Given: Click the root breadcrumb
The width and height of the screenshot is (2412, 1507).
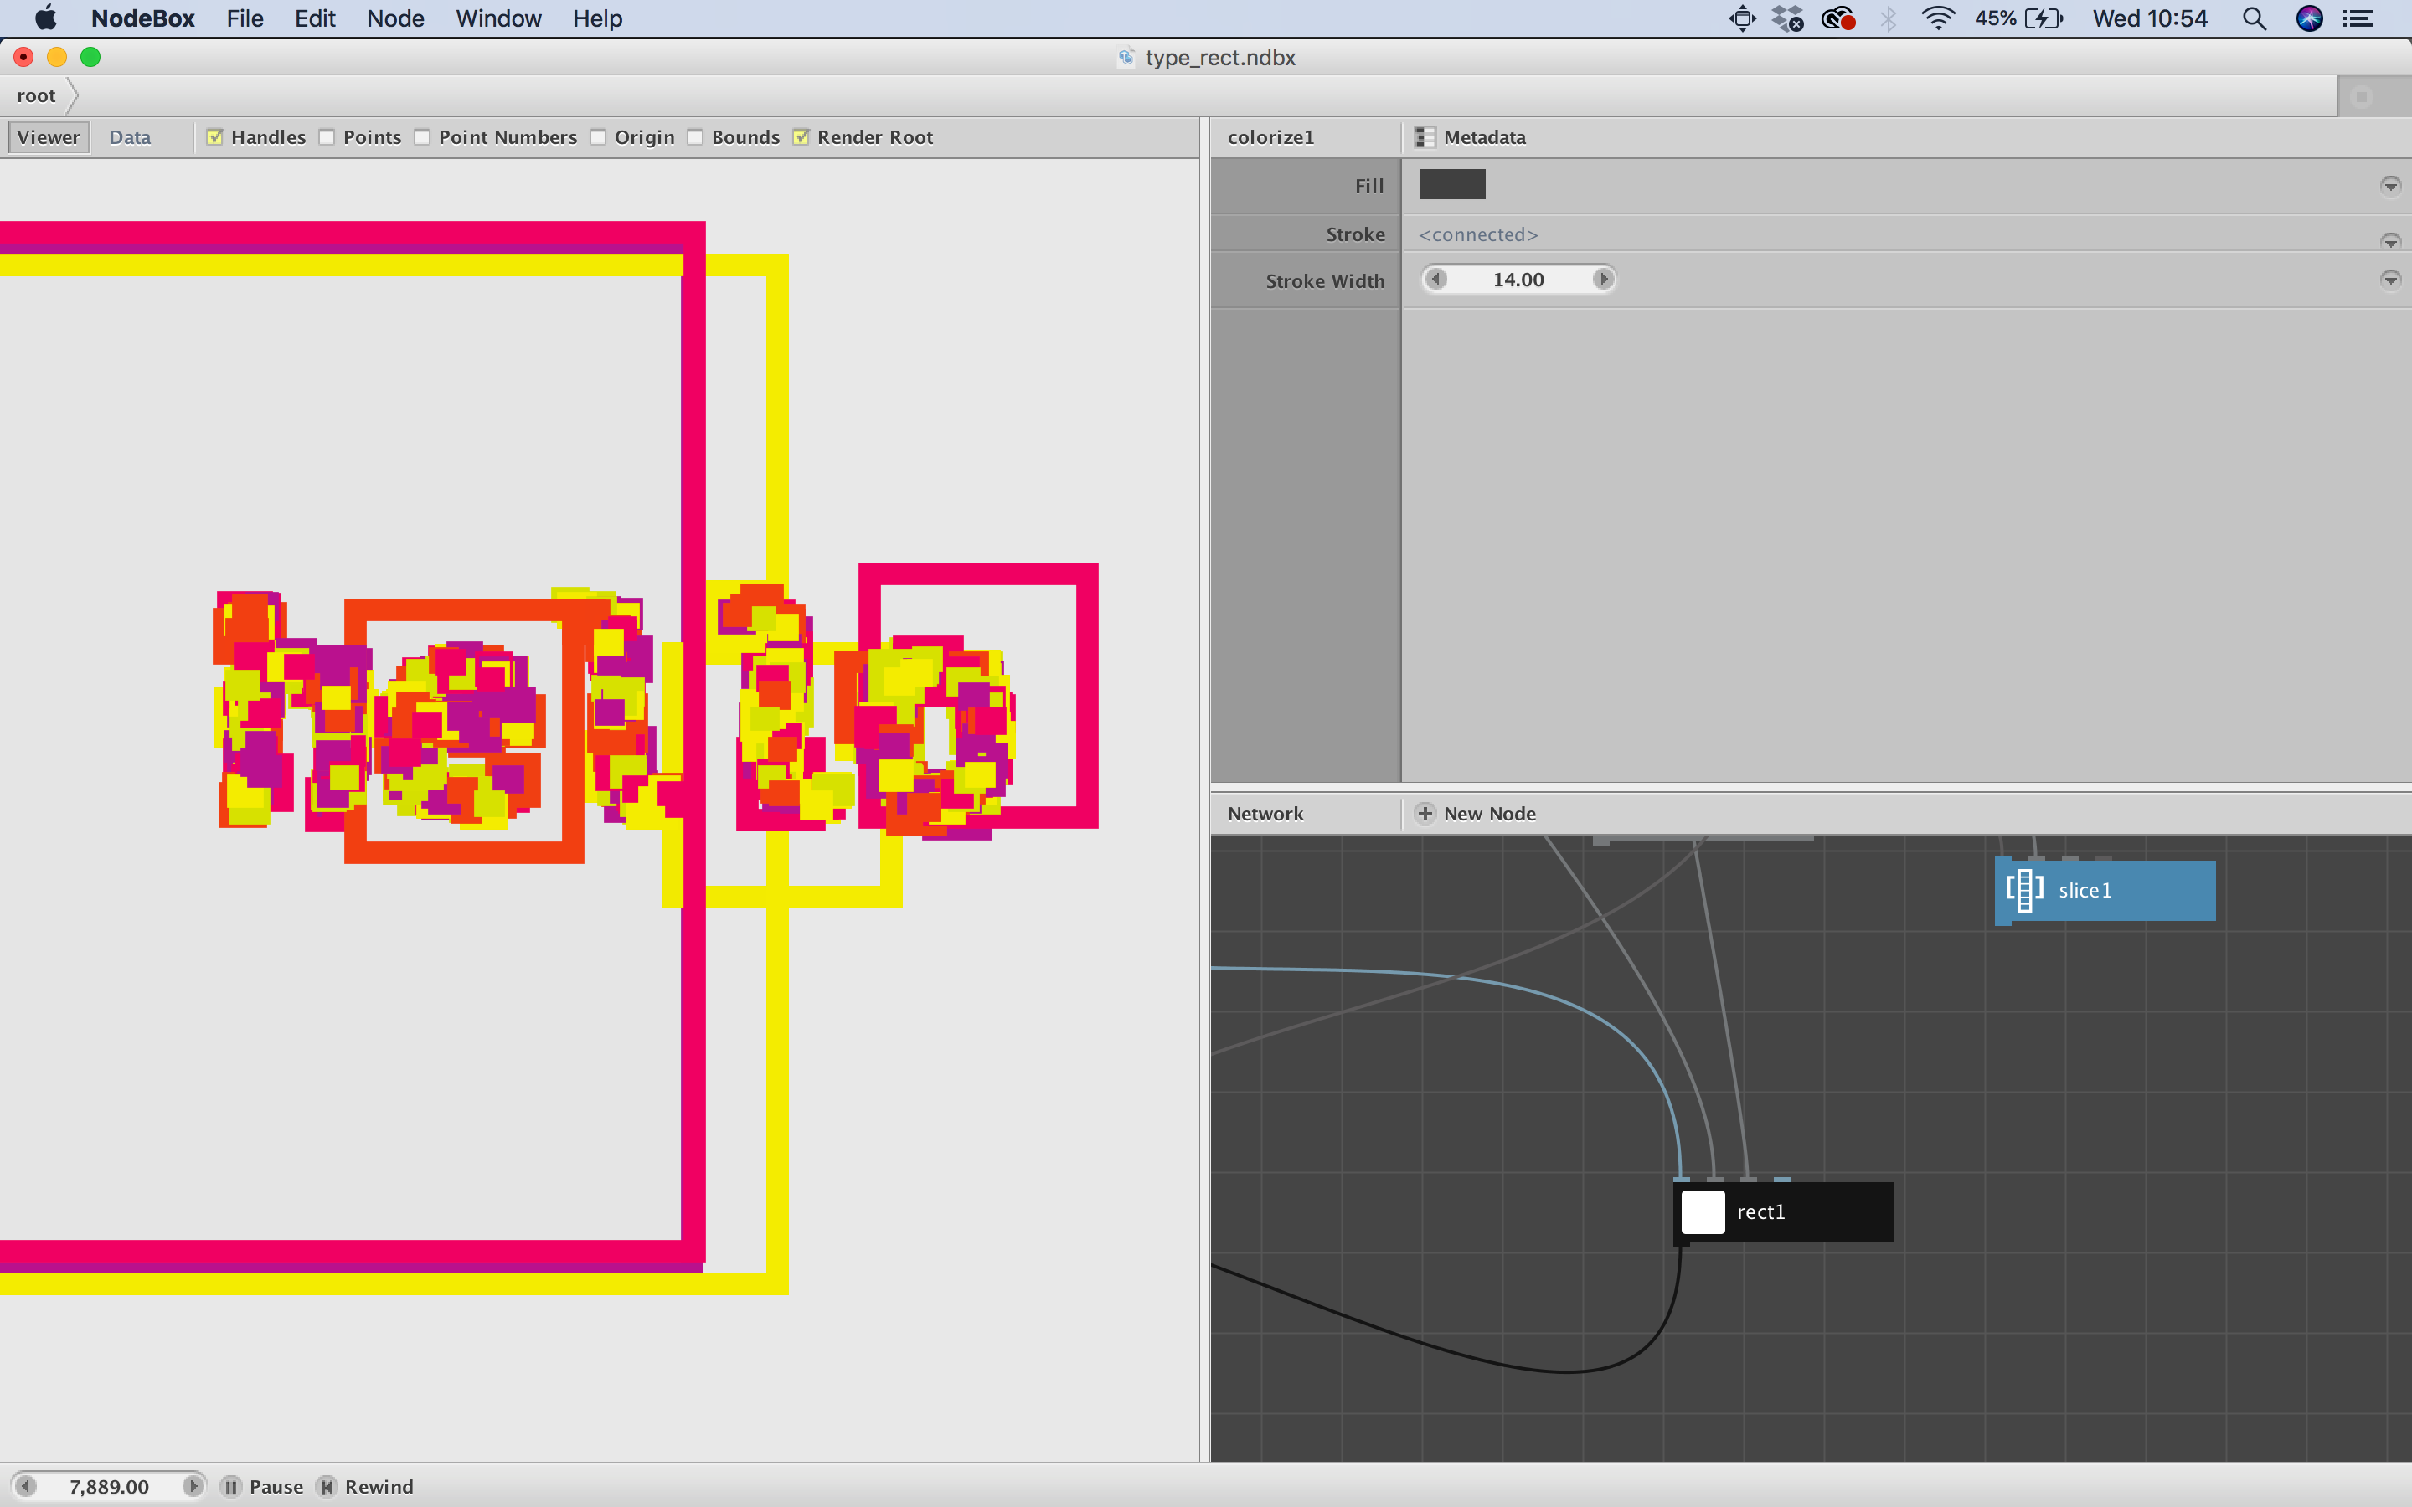Looking at the screenshot, I should pos(37,95).
